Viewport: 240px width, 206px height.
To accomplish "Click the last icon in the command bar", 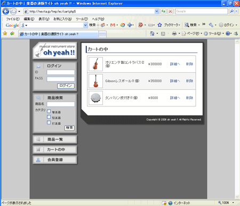I will tap(236, 34).
